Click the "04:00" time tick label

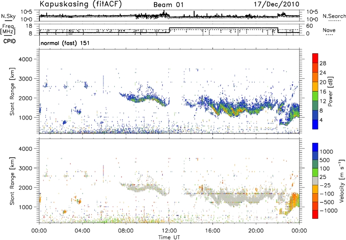point(82,231)
